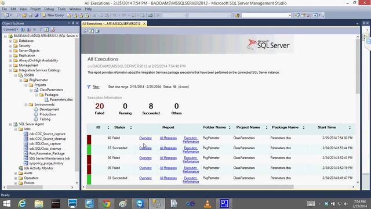Select the Development environment node

click(49, 109)
